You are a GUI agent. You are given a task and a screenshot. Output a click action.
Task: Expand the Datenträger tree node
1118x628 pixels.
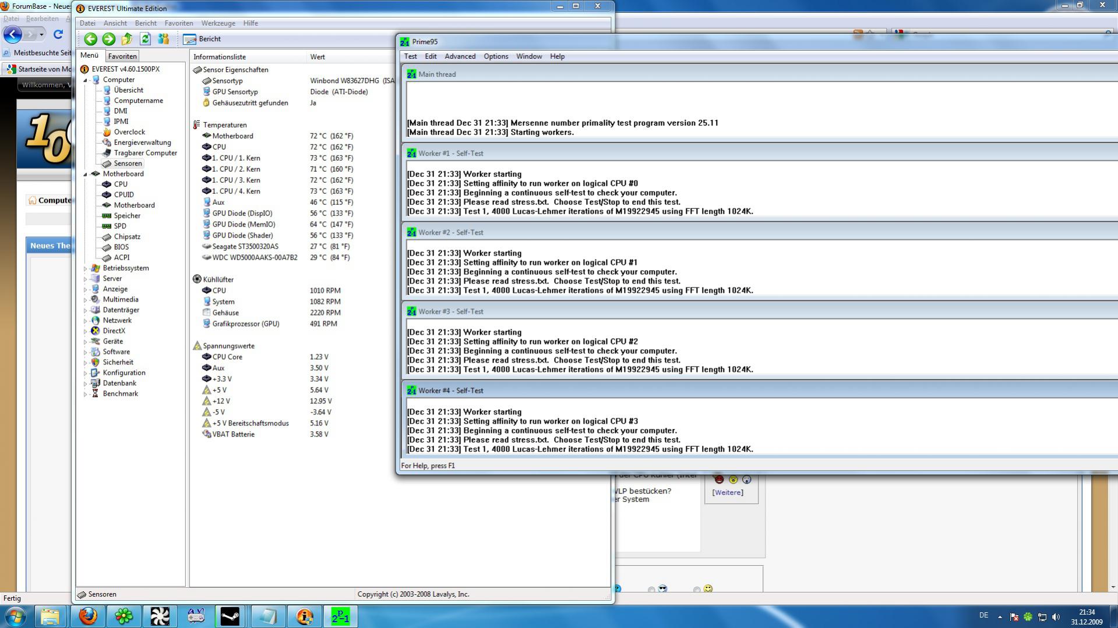[x=86, y=311]
